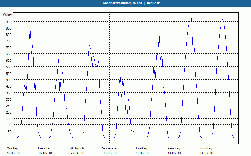The image size is (251, 156).
Task: Click the 250 y-axis value
Action: pos(9,106)
